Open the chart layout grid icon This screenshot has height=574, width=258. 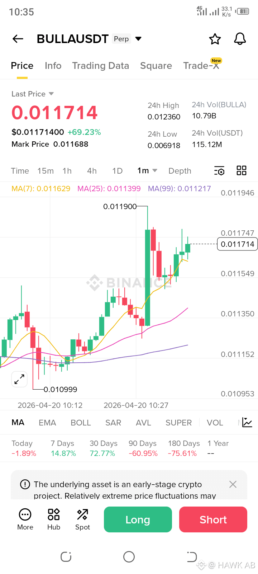[x=242, y=171]
